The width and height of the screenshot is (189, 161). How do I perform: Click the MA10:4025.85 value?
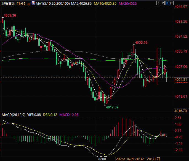tap(105, 4)
